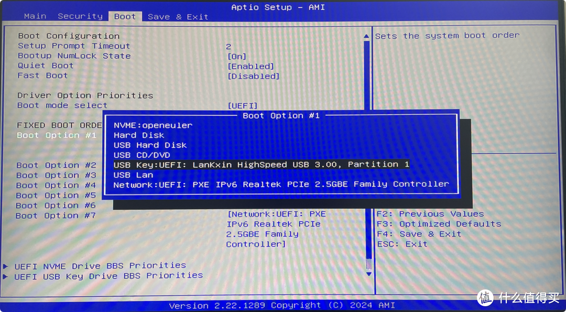The image size is (566, 312).
Task: Pick Hard Disk in the Boot Option #1 popup
Action: [139, 135]
